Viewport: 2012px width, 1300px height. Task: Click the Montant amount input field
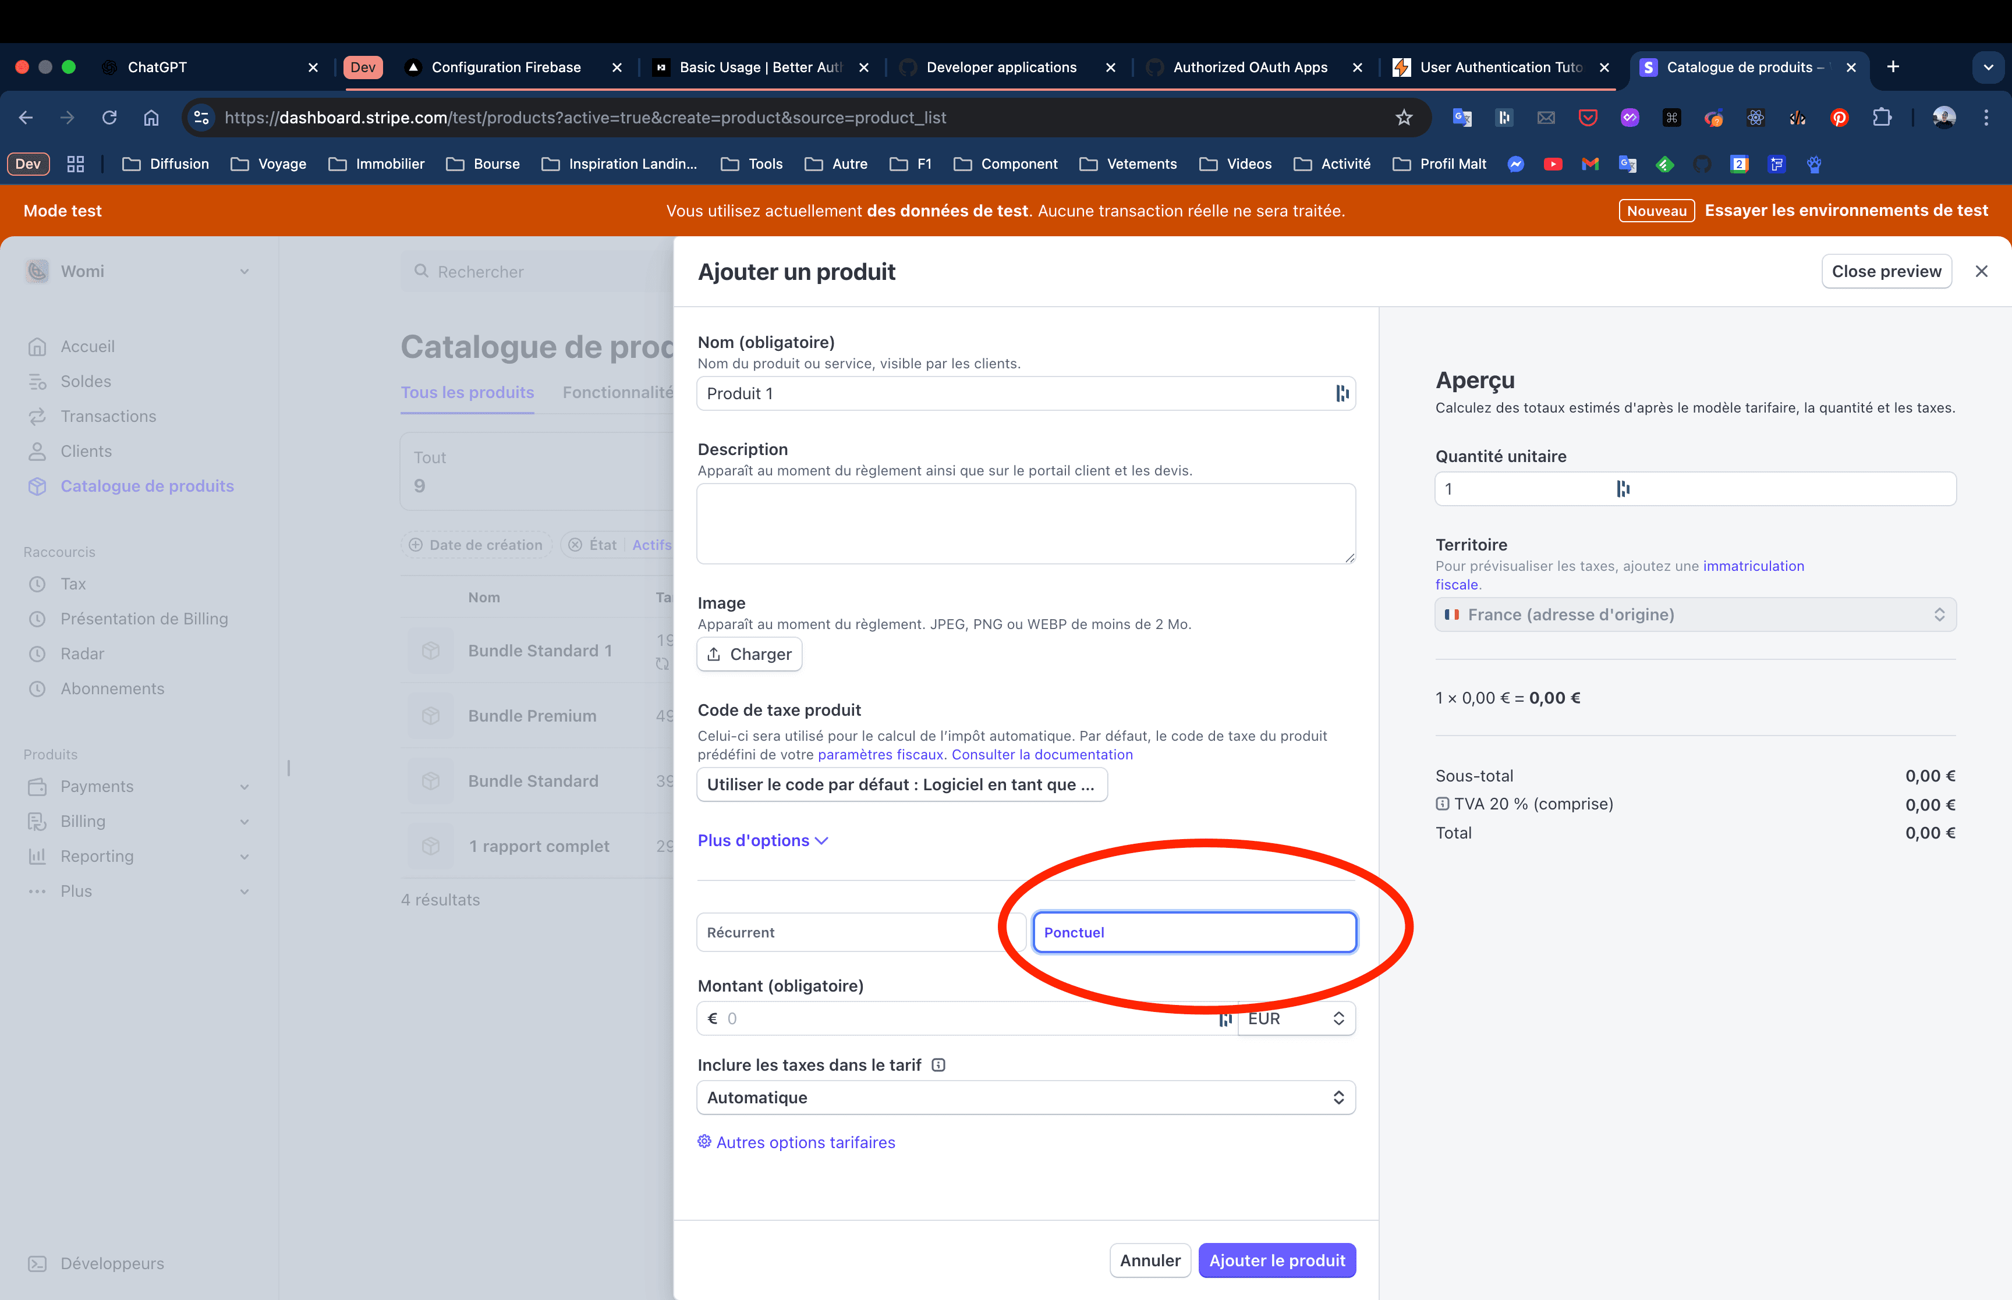pyautogui.click(x=962, y=1018)
